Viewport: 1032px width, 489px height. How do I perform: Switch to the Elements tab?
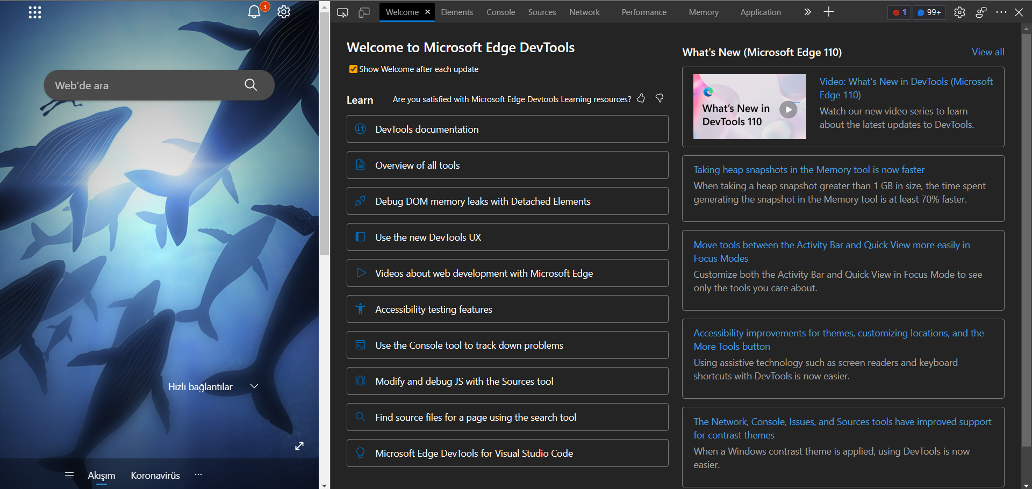pyautogui.click(x=457, y=12)
